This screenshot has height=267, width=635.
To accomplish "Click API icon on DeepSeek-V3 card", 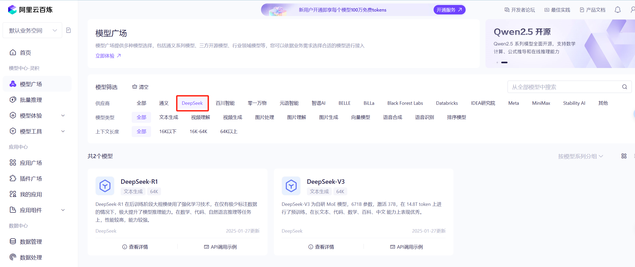I will (x=393, y=247).
